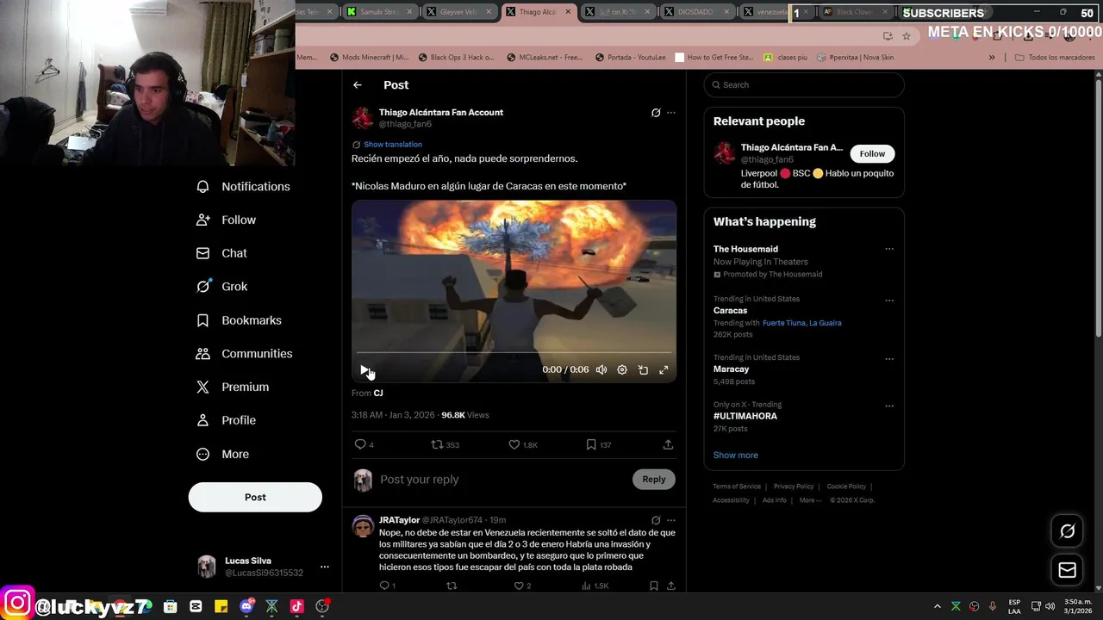The width and height of the screenshot is (1103, 620).
Task: Repost the post with 353 reposts
Action: 437,444
